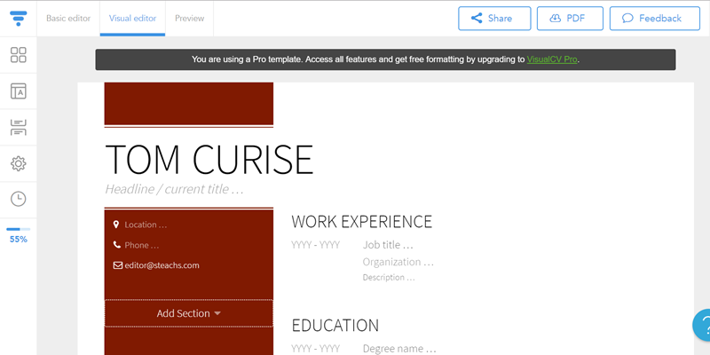Open the settings gear in sidebar
This screenshot has height=355, width=710.
(x=19, y=163)
